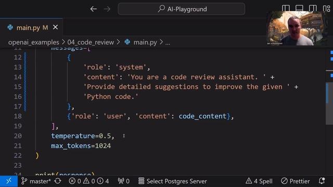Open the notifications bell

coord(322,181)
